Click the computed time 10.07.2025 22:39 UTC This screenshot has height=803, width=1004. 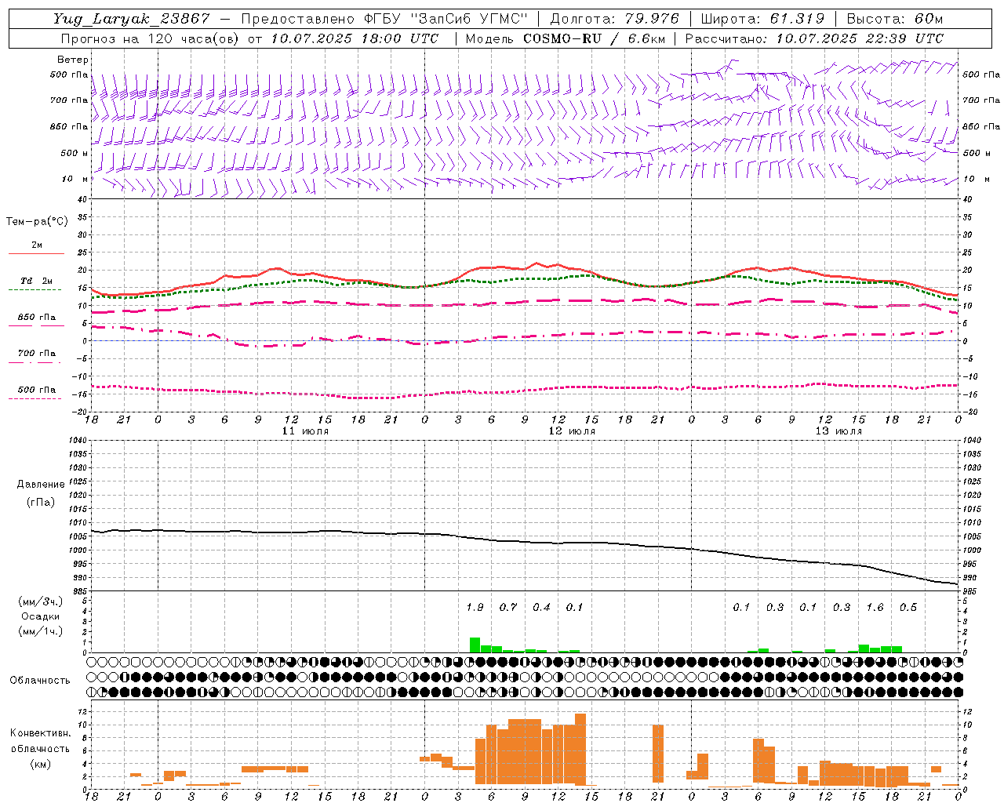860,38
